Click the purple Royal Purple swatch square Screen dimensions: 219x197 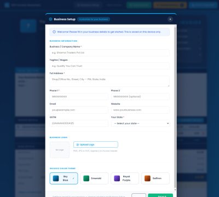coord(117,178)
